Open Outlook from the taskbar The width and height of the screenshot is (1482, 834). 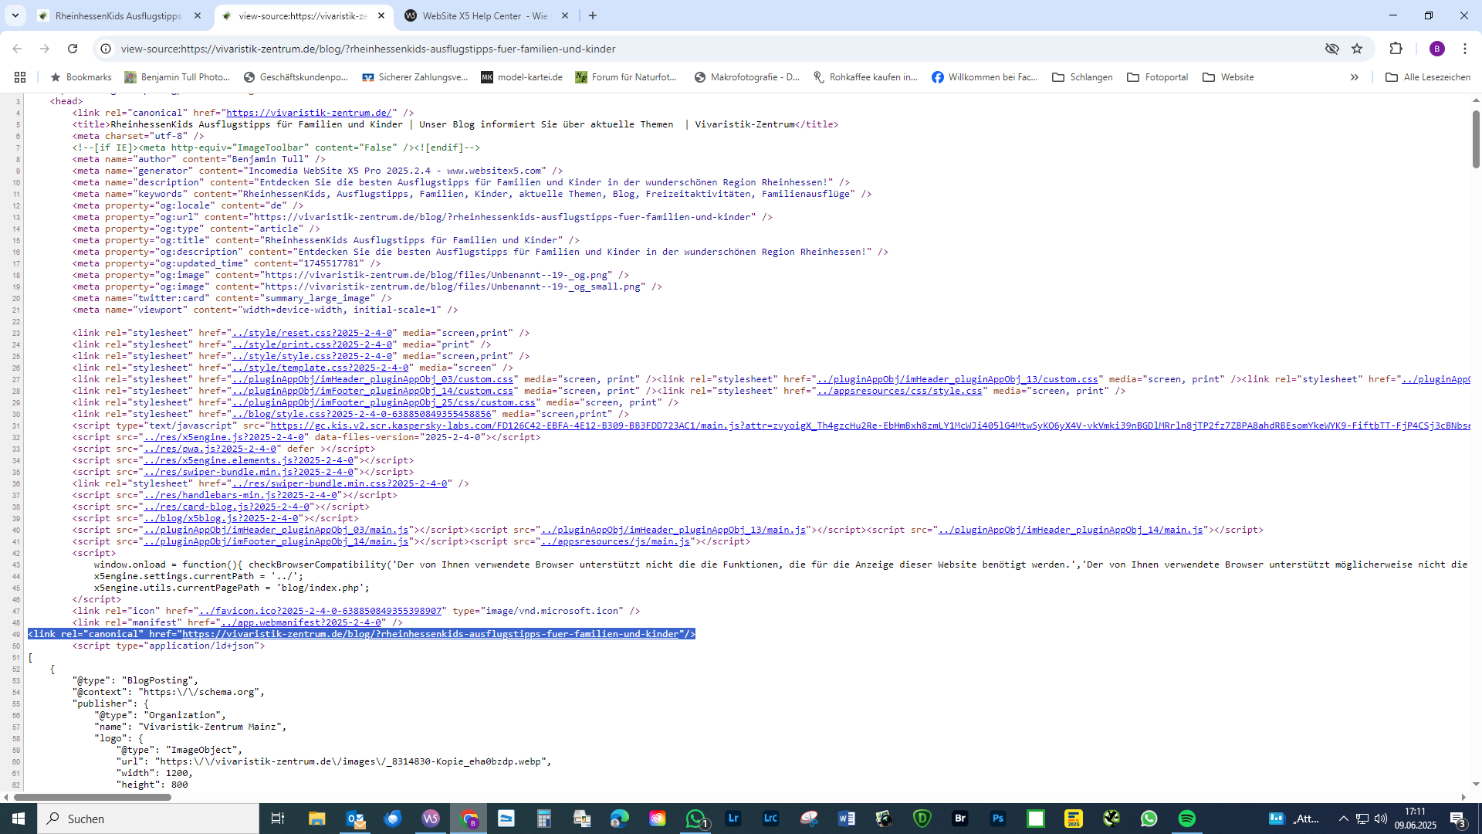[x=355, y=819]
